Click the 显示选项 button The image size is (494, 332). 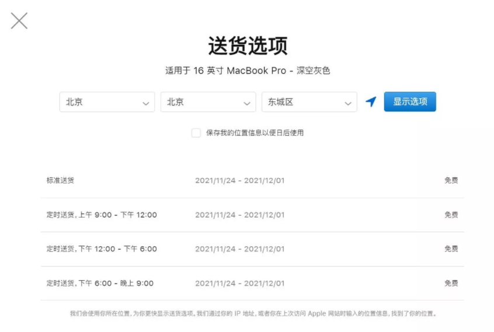tap(410, 102)
